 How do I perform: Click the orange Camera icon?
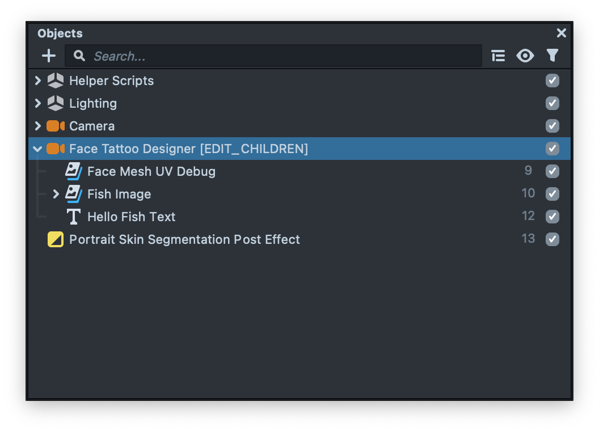point(56,126)
